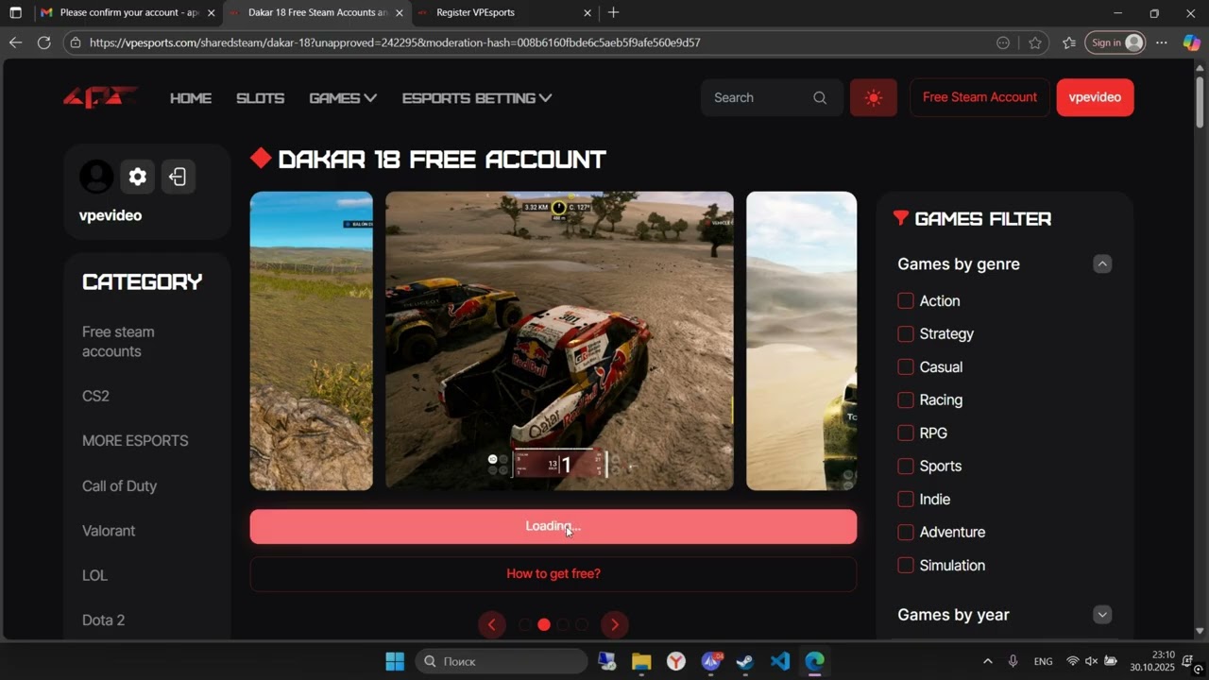This screenshot has width=1209, height=680.
Task: Check the Strategy genre filter
Action: (x=906, y=333)
